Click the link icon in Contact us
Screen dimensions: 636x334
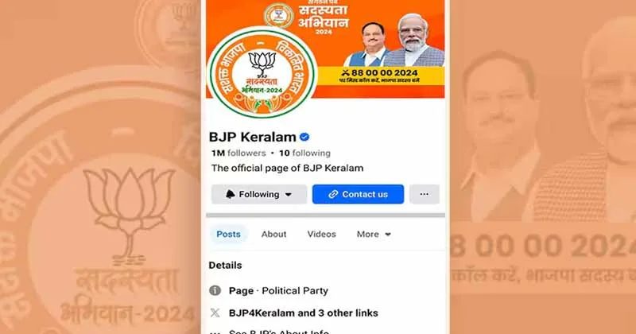point(333,194)
